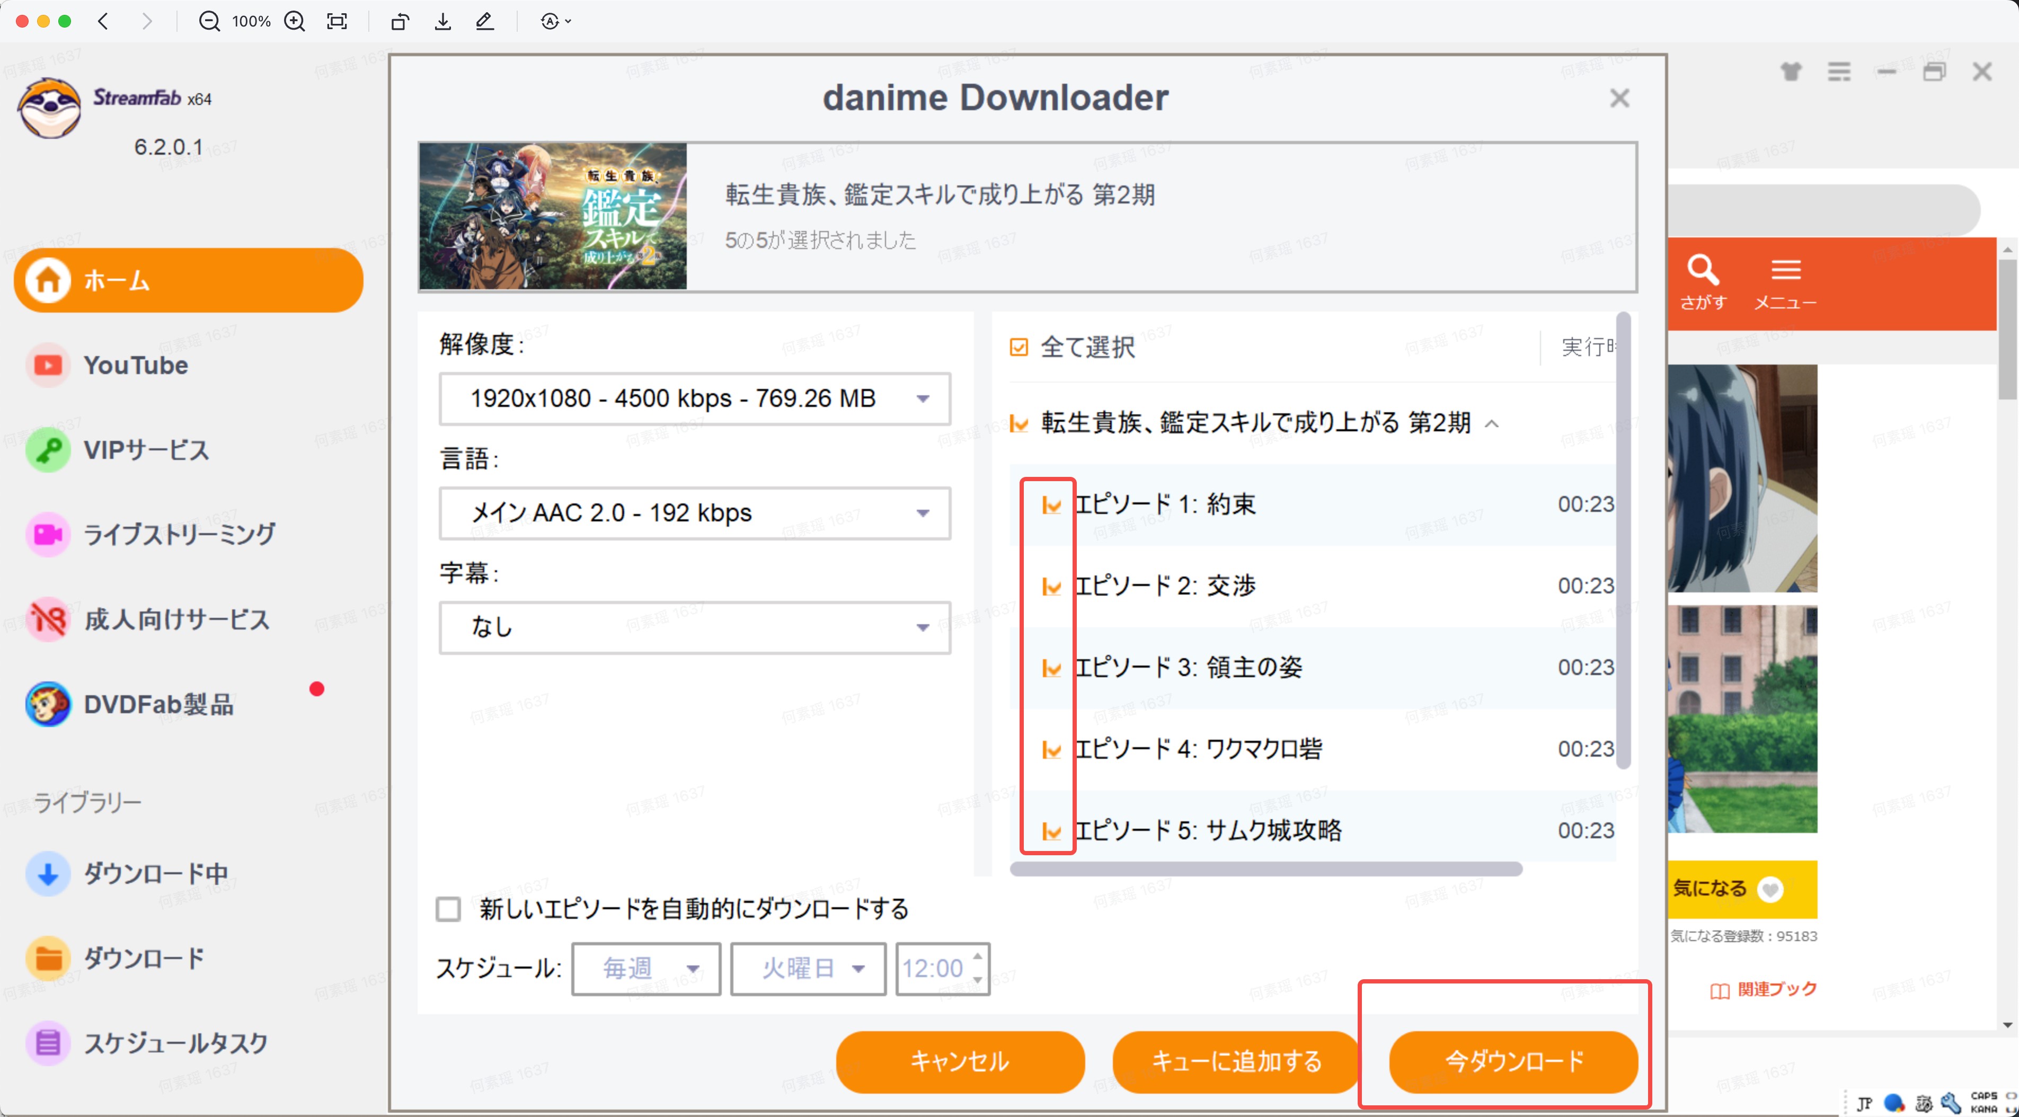Image resolution: width=2019 pixels, height=1117 pixels.
Task: Open YouTube in the sidebar
Action: 135,365
